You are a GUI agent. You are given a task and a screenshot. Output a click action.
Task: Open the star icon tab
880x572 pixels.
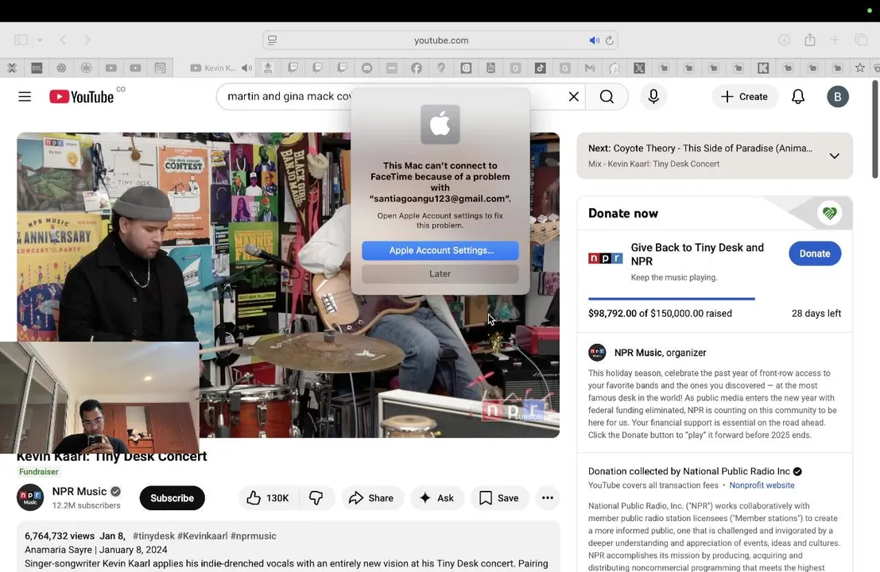pyautogui.click(x=860, y=68)
